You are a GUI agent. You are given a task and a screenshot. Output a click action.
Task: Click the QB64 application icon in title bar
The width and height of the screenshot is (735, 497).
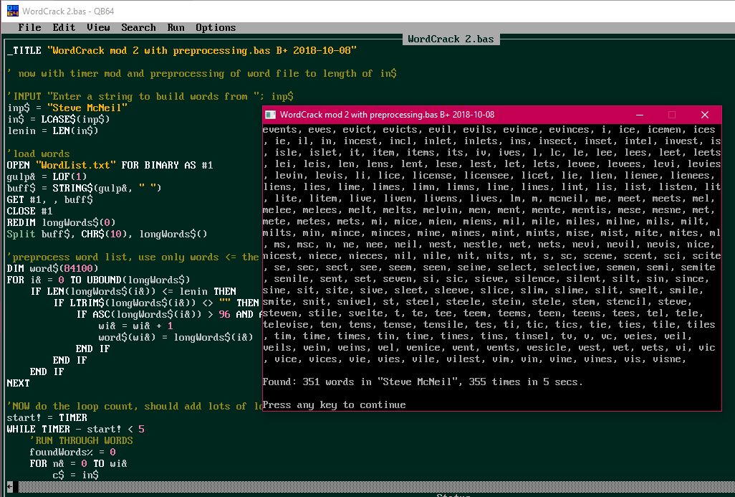9,10
